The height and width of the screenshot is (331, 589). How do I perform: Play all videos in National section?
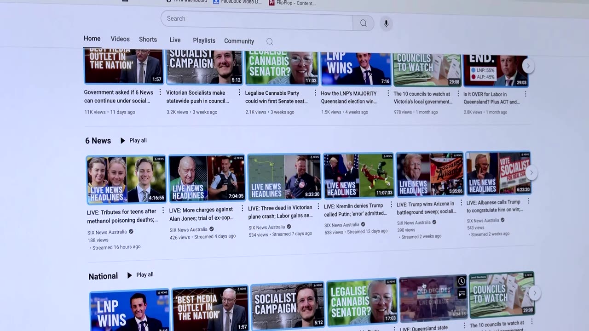pyautogui.click(x=140, y=275)
